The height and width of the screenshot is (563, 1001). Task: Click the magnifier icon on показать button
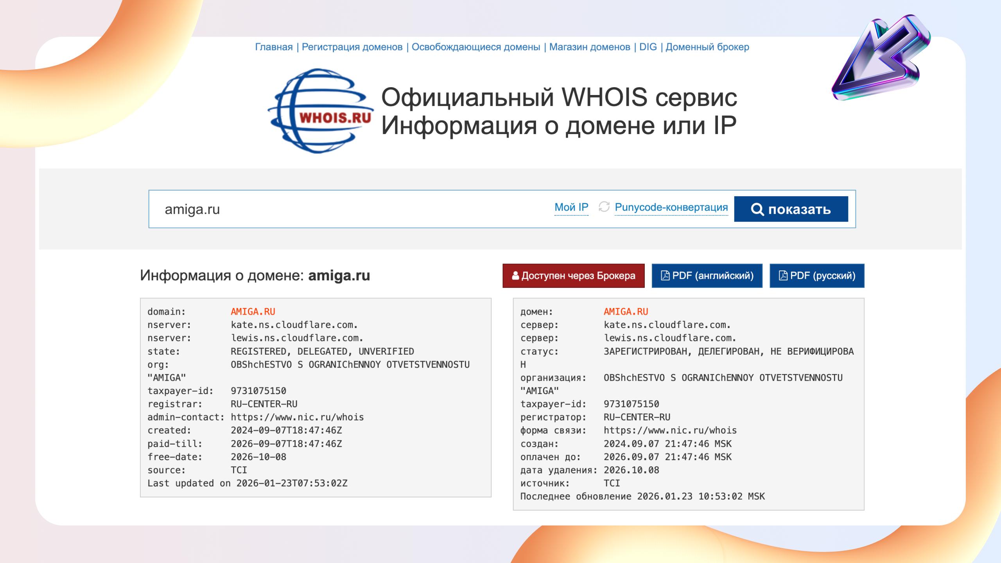(757, 209)
